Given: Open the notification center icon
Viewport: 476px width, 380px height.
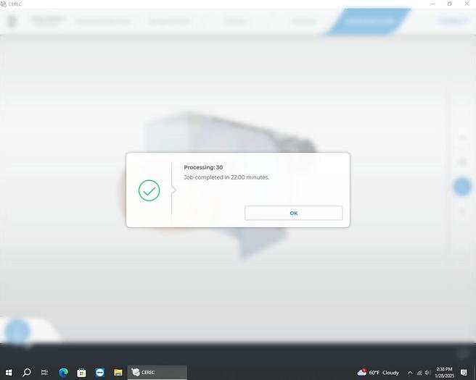Looking at the screenshot, I should coord(464,372).
